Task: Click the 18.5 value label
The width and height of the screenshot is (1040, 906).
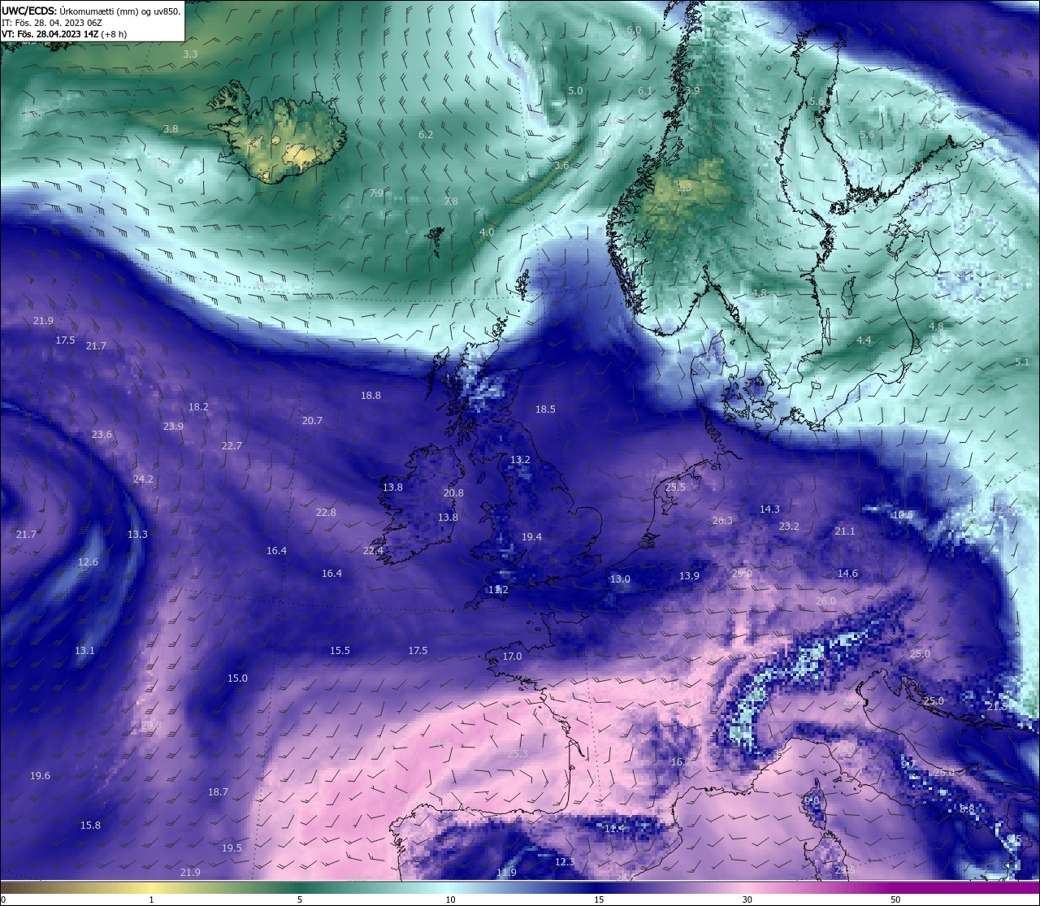Action: (545, 410)
